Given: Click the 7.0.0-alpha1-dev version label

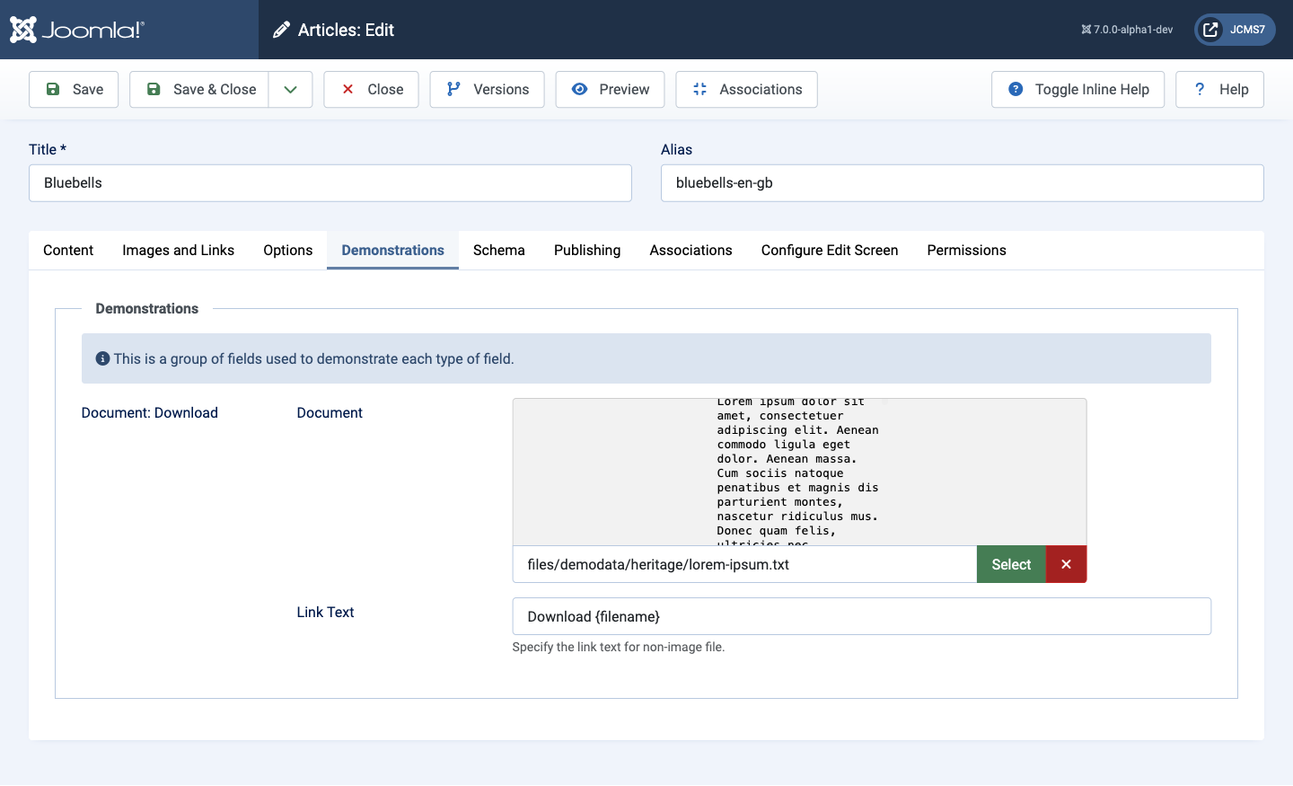Looking at the screenshot, I should pos(1127,30).
